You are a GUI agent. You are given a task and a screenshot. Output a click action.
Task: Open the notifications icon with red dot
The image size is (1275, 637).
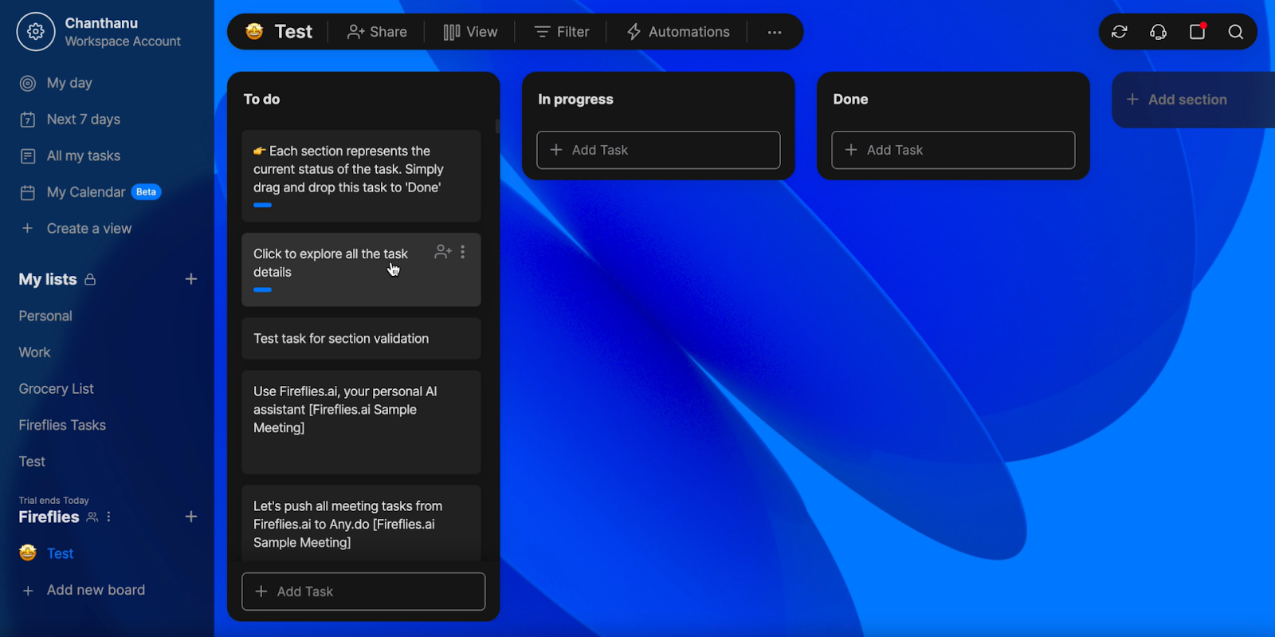(1198, 32)
